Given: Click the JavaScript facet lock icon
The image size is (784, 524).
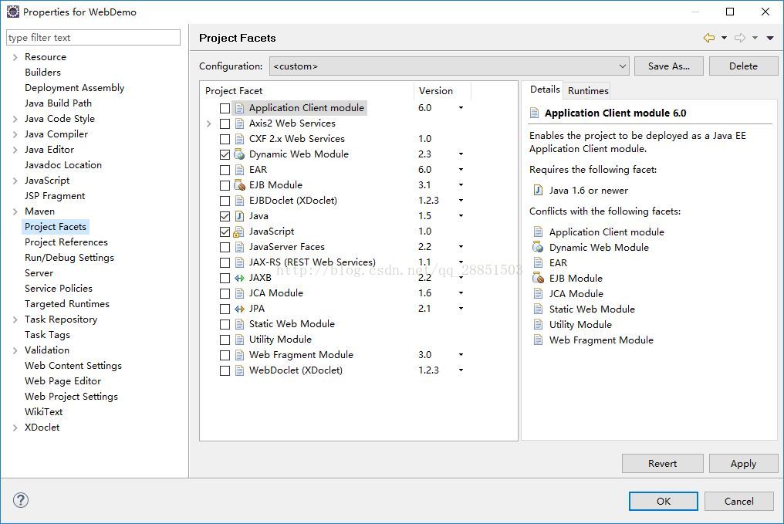Looking at the screenshot, I should point(239,232).
